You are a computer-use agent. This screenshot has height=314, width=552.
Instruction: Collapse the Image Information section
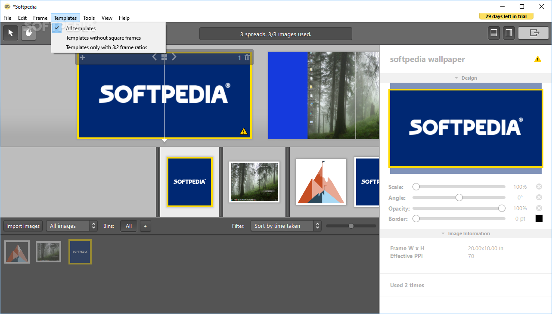[466, 233]
